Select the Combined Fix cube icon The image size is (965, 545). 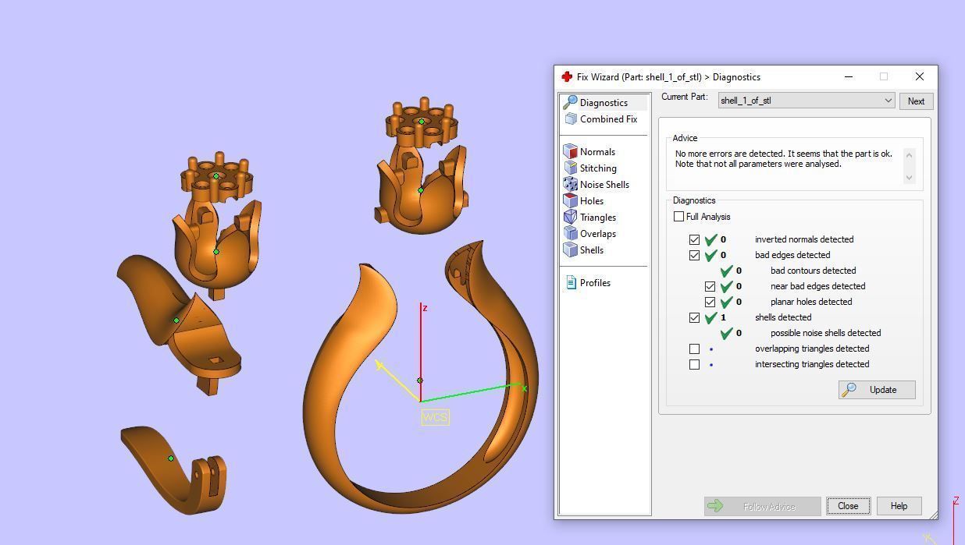point(570,119)
